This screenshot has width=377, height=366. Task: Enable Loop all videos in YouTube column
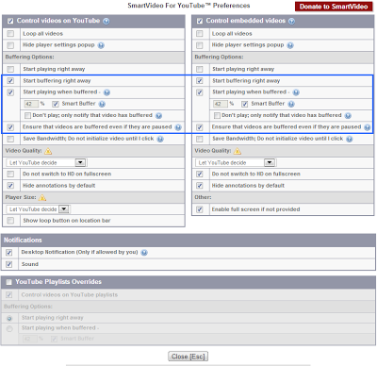pyautogui.click(x=10, y=34)
